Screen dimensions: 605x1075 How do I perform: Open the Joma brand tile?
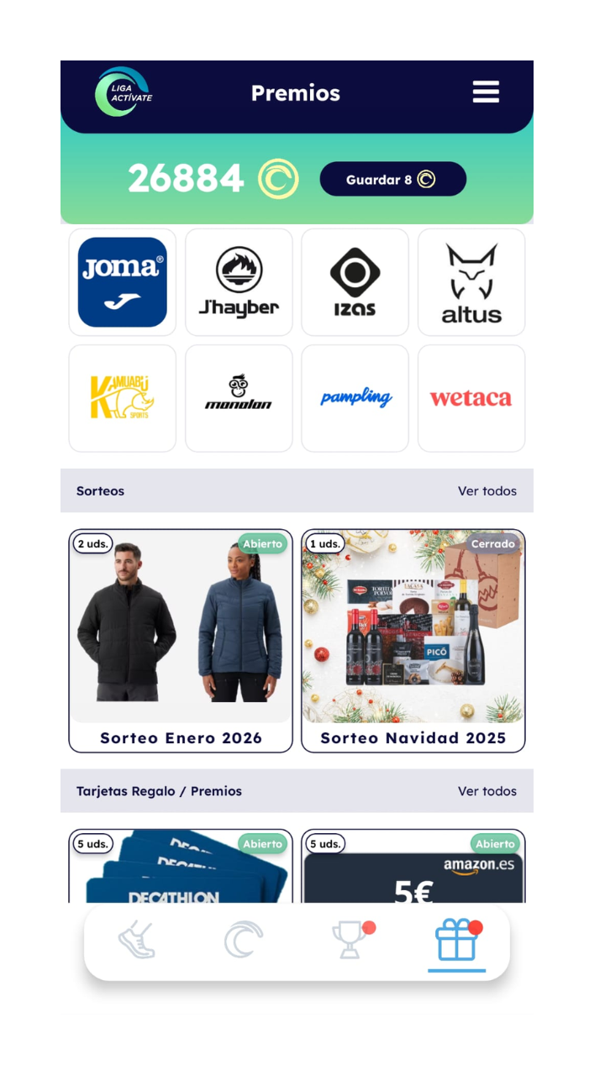click(x=123, y=282)
